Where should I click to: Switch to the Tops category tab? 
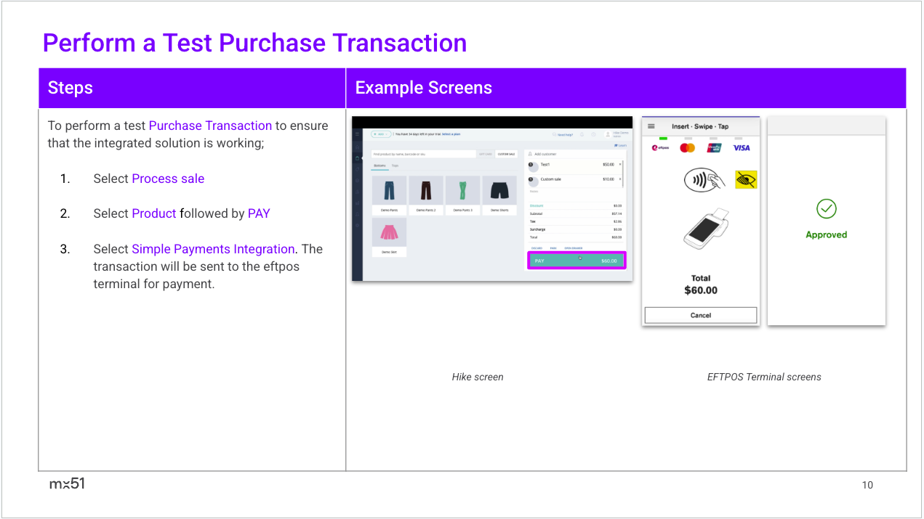coord(395,165)
